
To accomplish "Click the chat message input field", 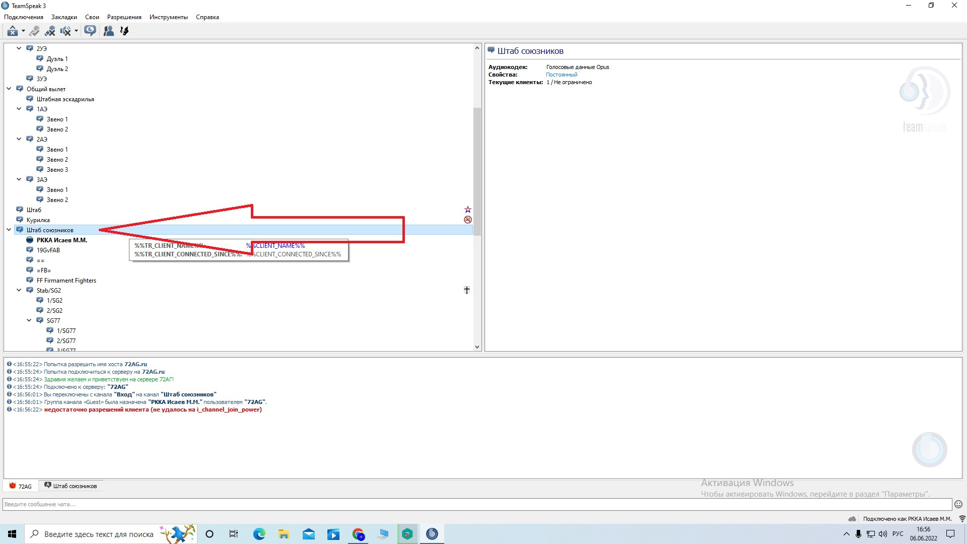I will [477, 504].
